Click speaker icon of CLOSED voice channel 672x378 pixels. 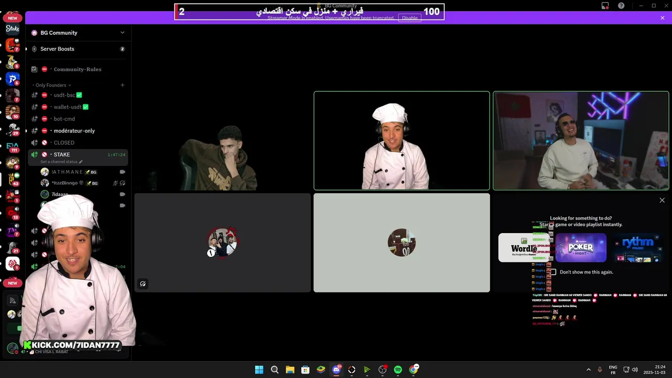coord(35,143)
